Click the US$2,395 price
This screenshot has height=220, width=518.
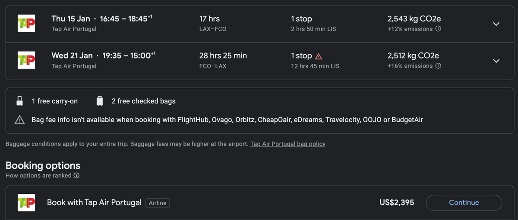click(397, 202)
